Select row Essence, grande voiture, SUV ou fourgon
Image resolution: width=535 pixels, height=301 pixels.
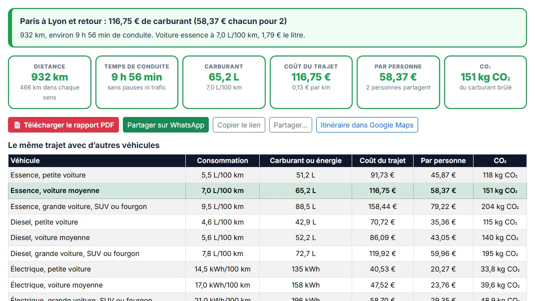coord(268,206)
